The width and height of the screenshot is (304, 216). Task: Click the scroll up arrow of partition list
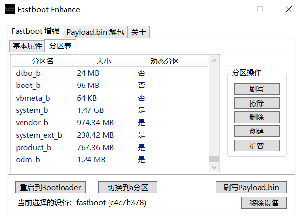coord(214,61)
